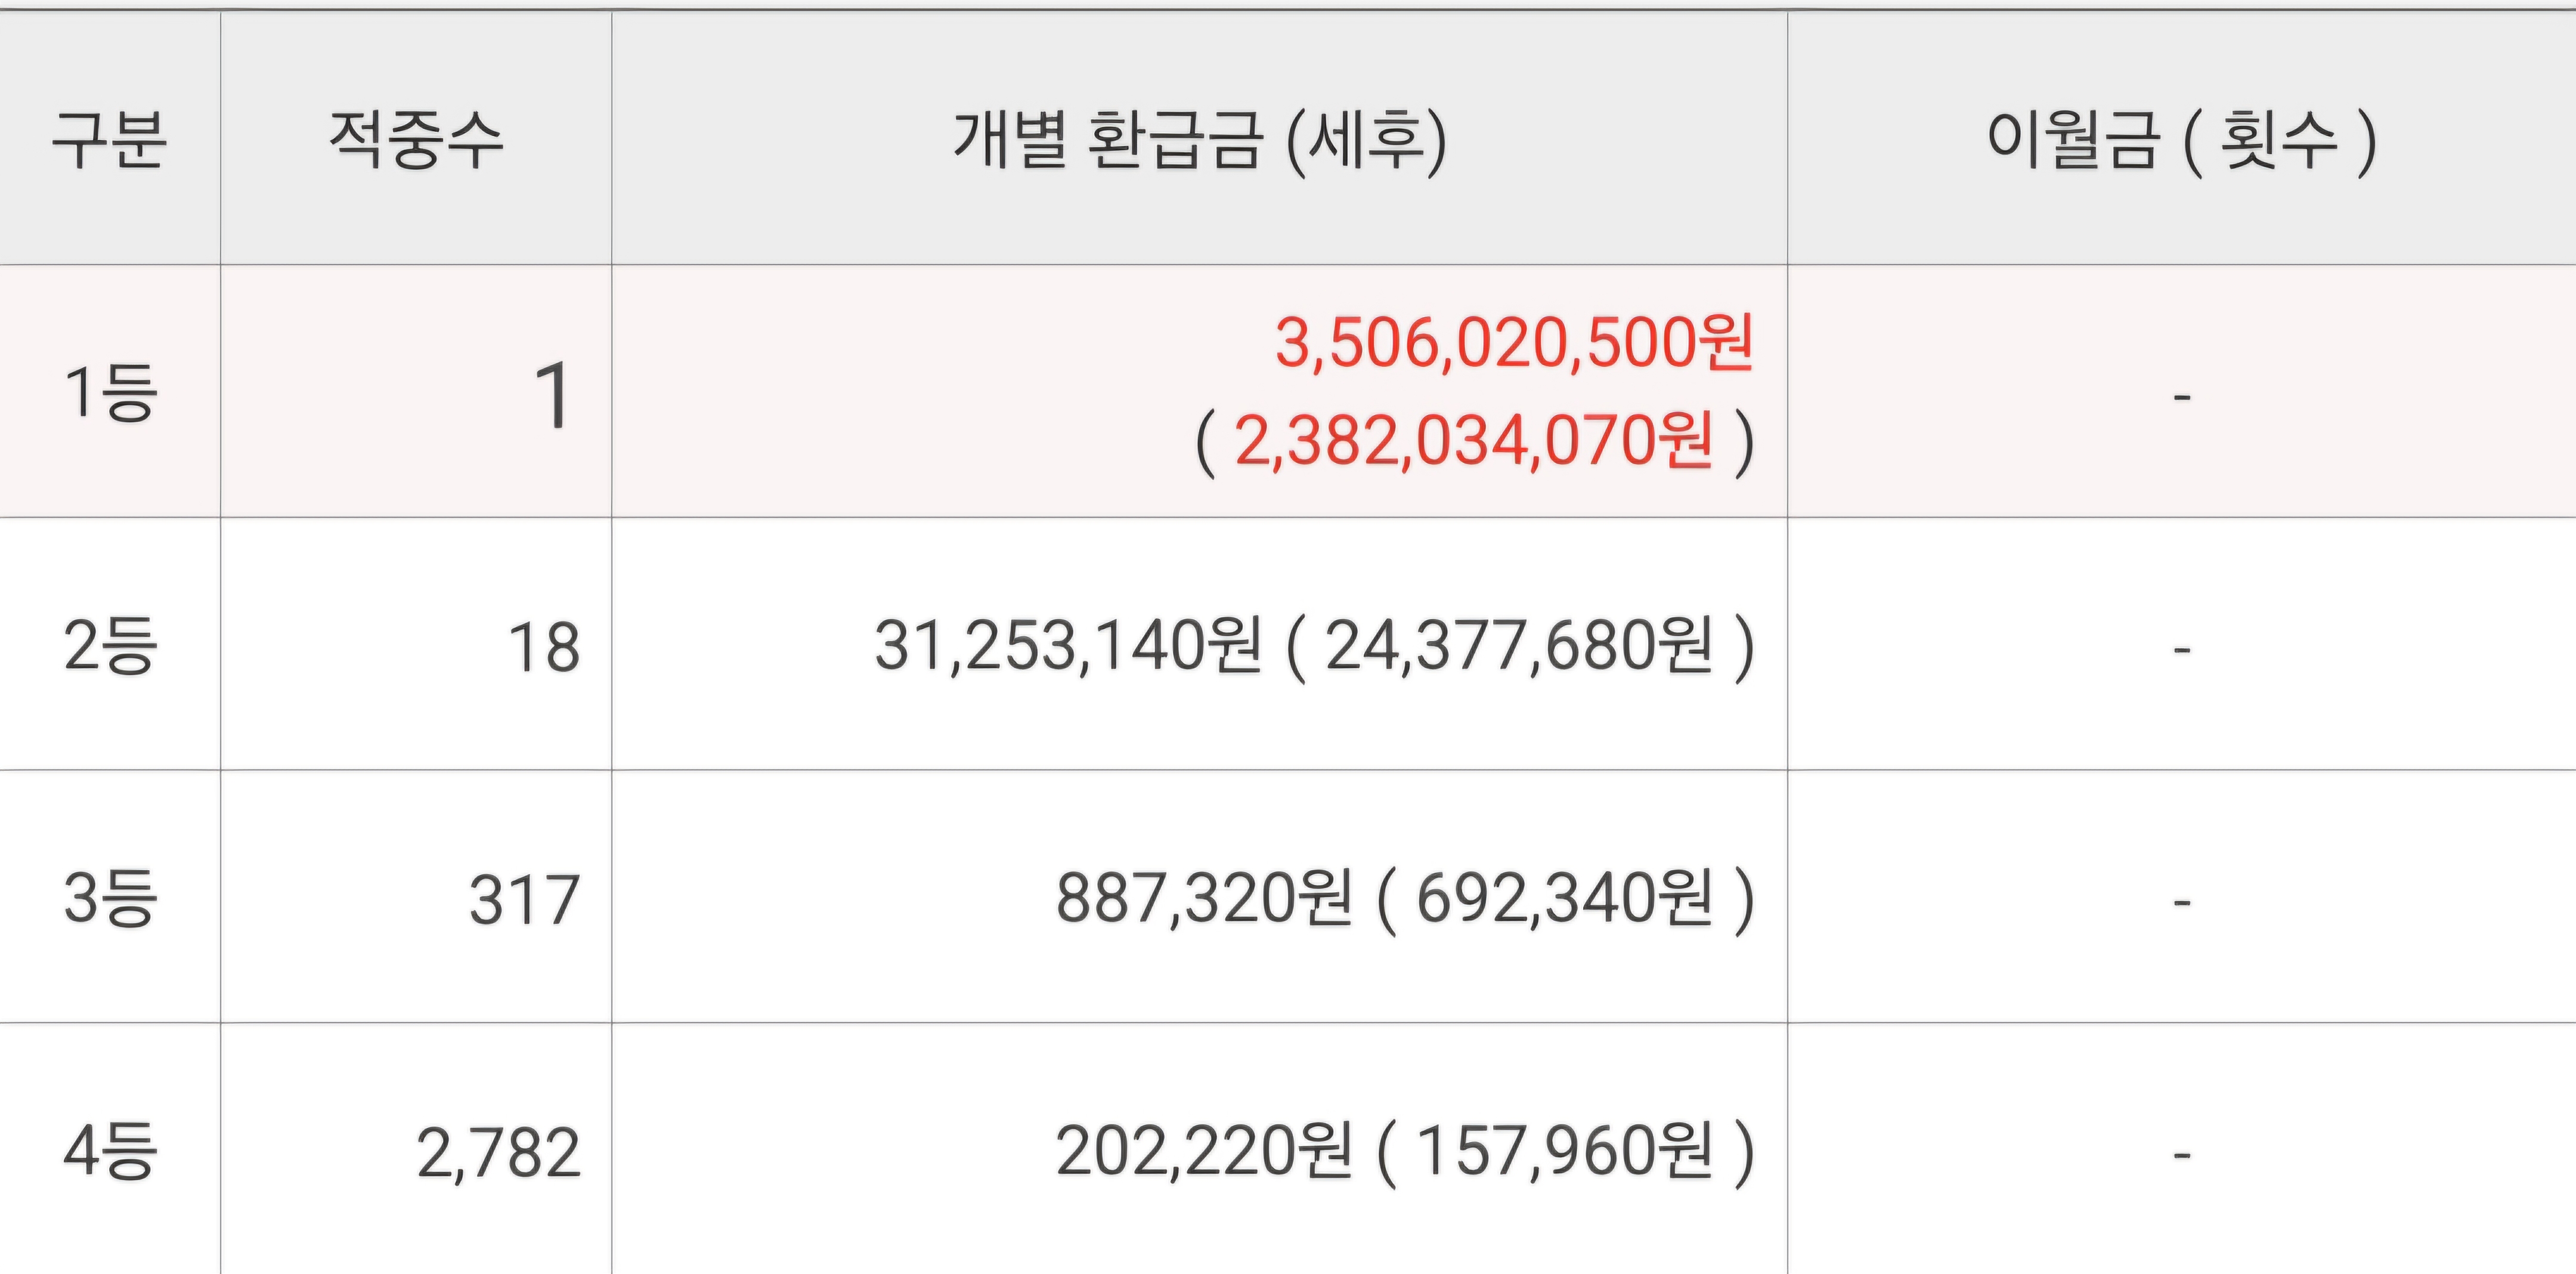This screenshot has height=1274, width=2576.
Task: Select the 1등 winner count of 1
Action: [x=552, y=396]
